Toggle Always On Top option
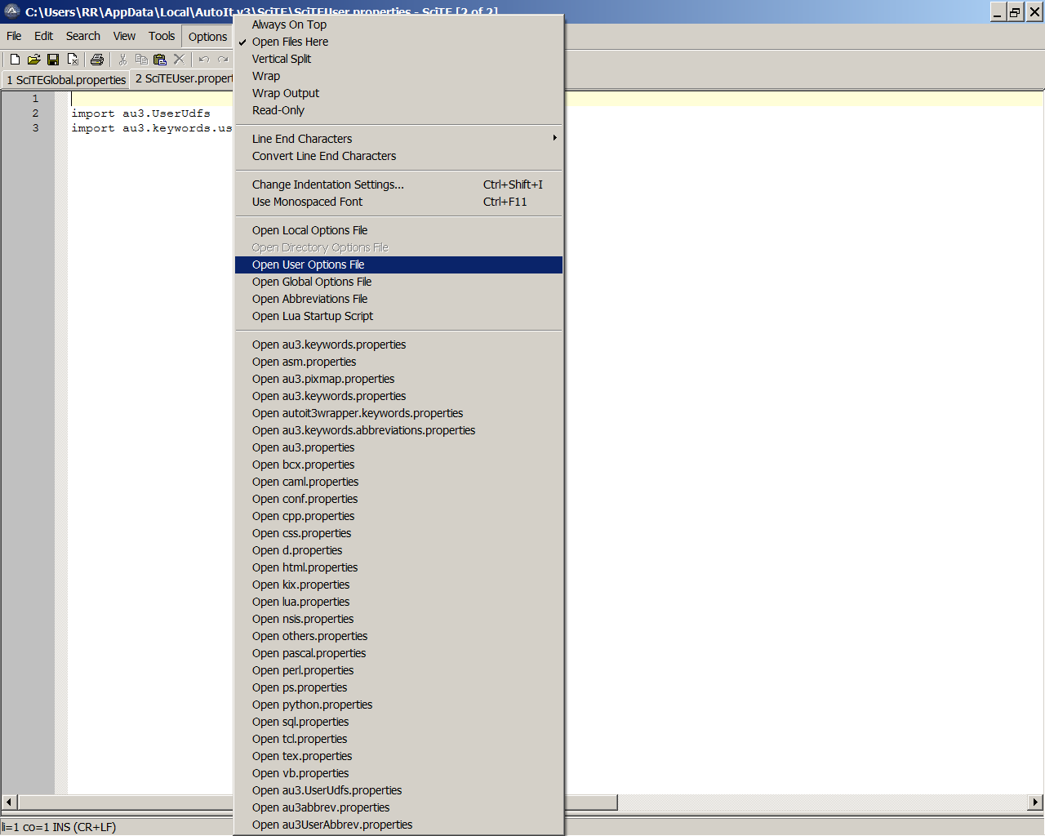The width and height of the screenshot is (1045, 836). click(x=289, y=24)
